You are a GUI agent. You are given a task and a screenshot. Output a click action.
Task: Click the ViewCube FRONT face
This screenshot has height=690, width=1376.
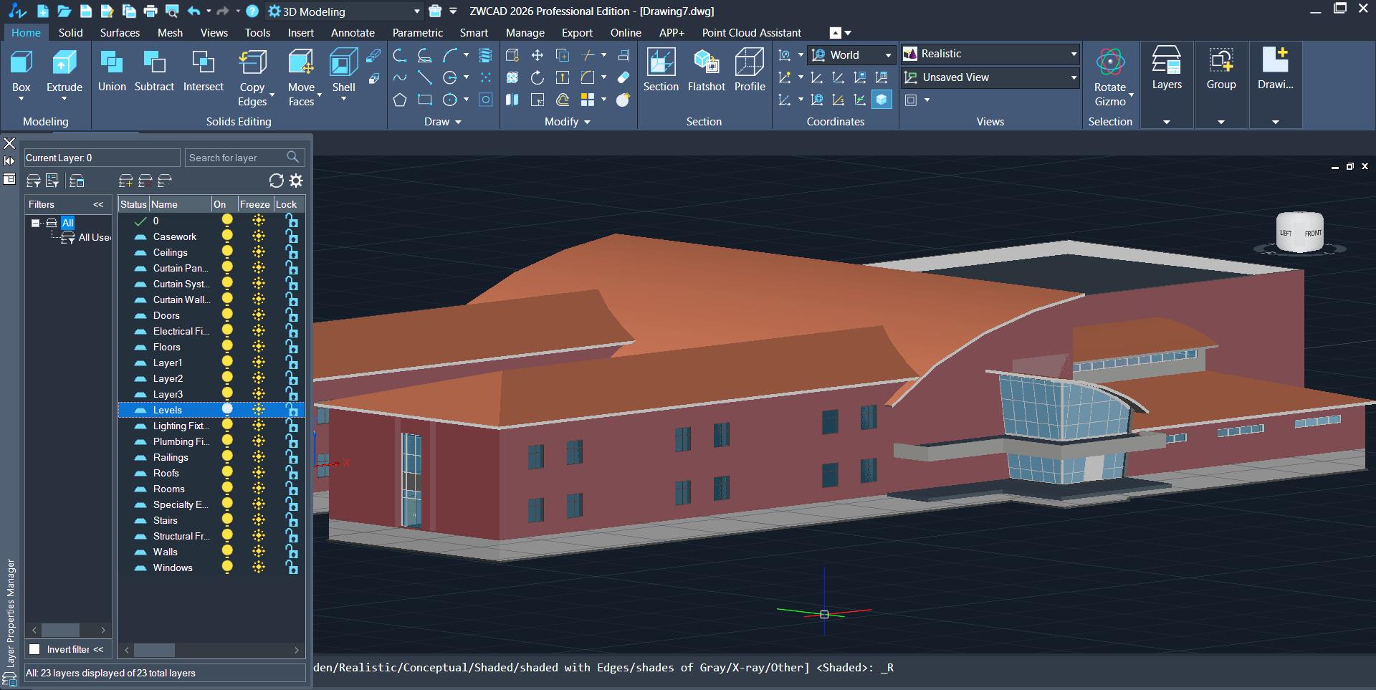point(1313,233)
